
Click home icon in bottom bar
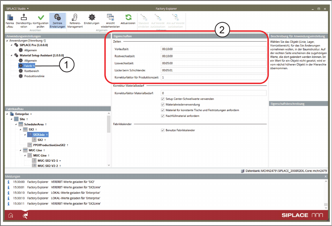tap(11, 215)
